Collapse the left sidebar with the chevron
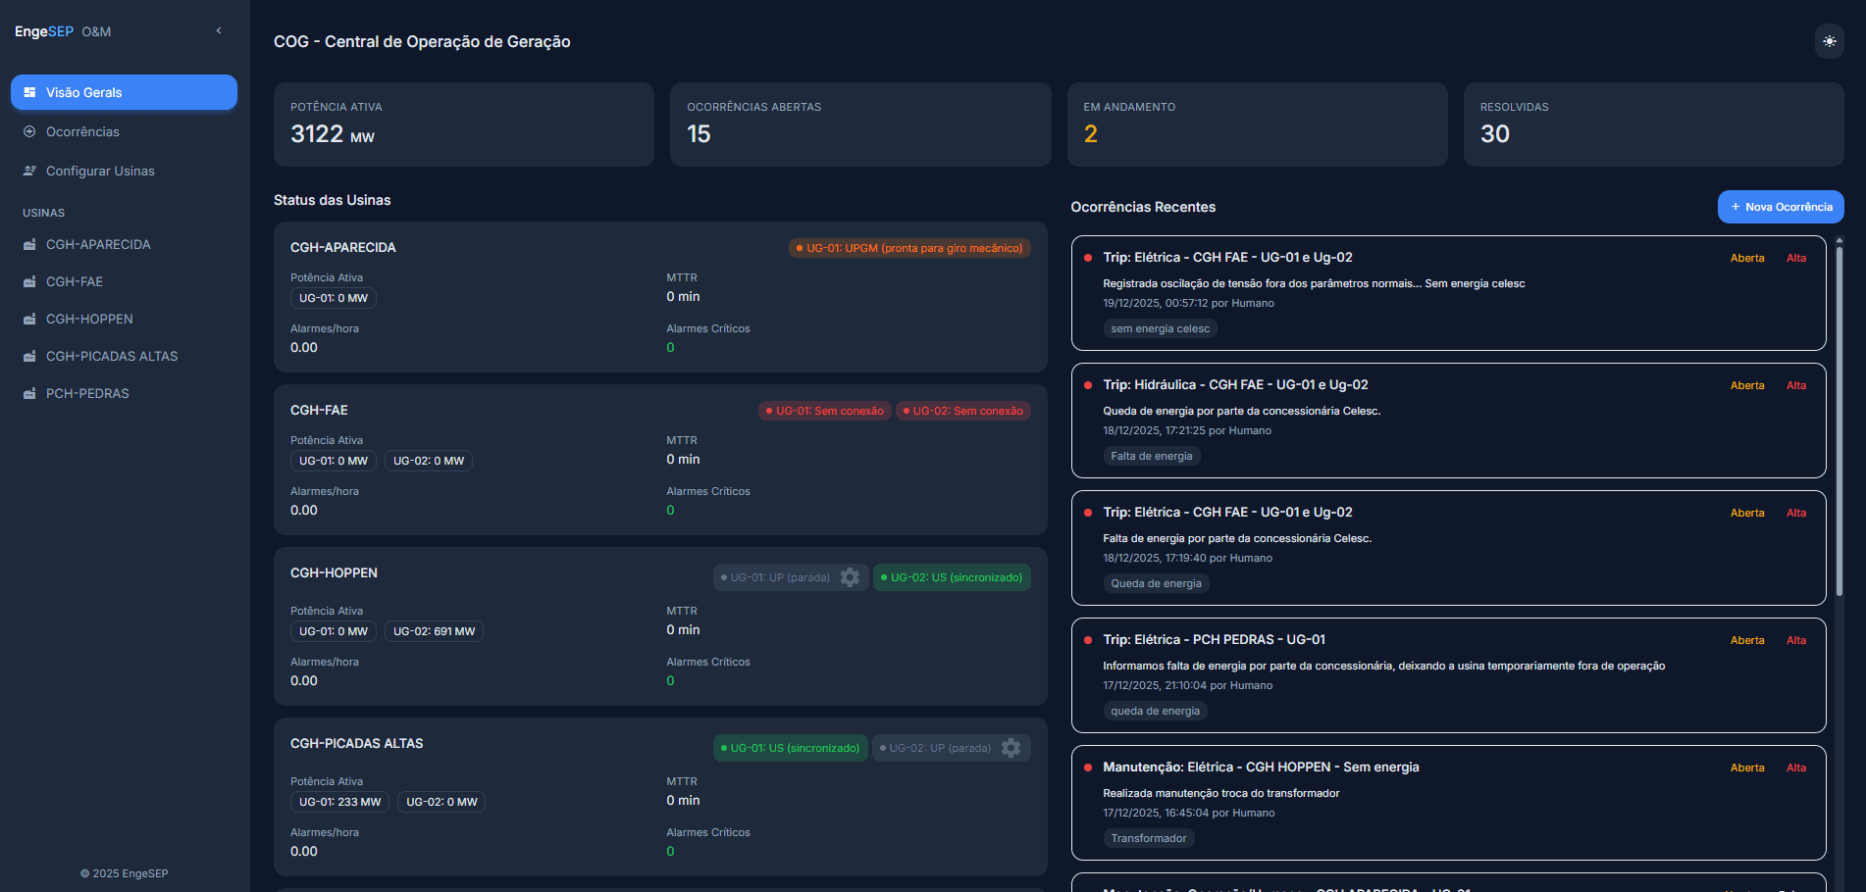This screenshot has height=892, width=1866. pos(218,29)
